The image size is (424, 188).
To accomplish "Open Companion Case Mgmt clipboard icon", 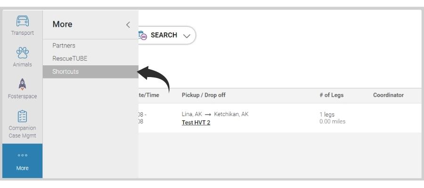I will click(x=23, y=116).
